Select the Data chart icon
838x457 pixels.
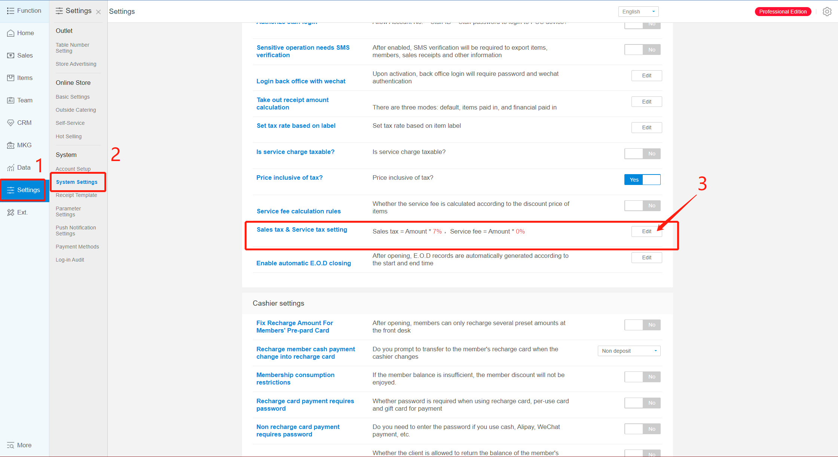[11, 168]
